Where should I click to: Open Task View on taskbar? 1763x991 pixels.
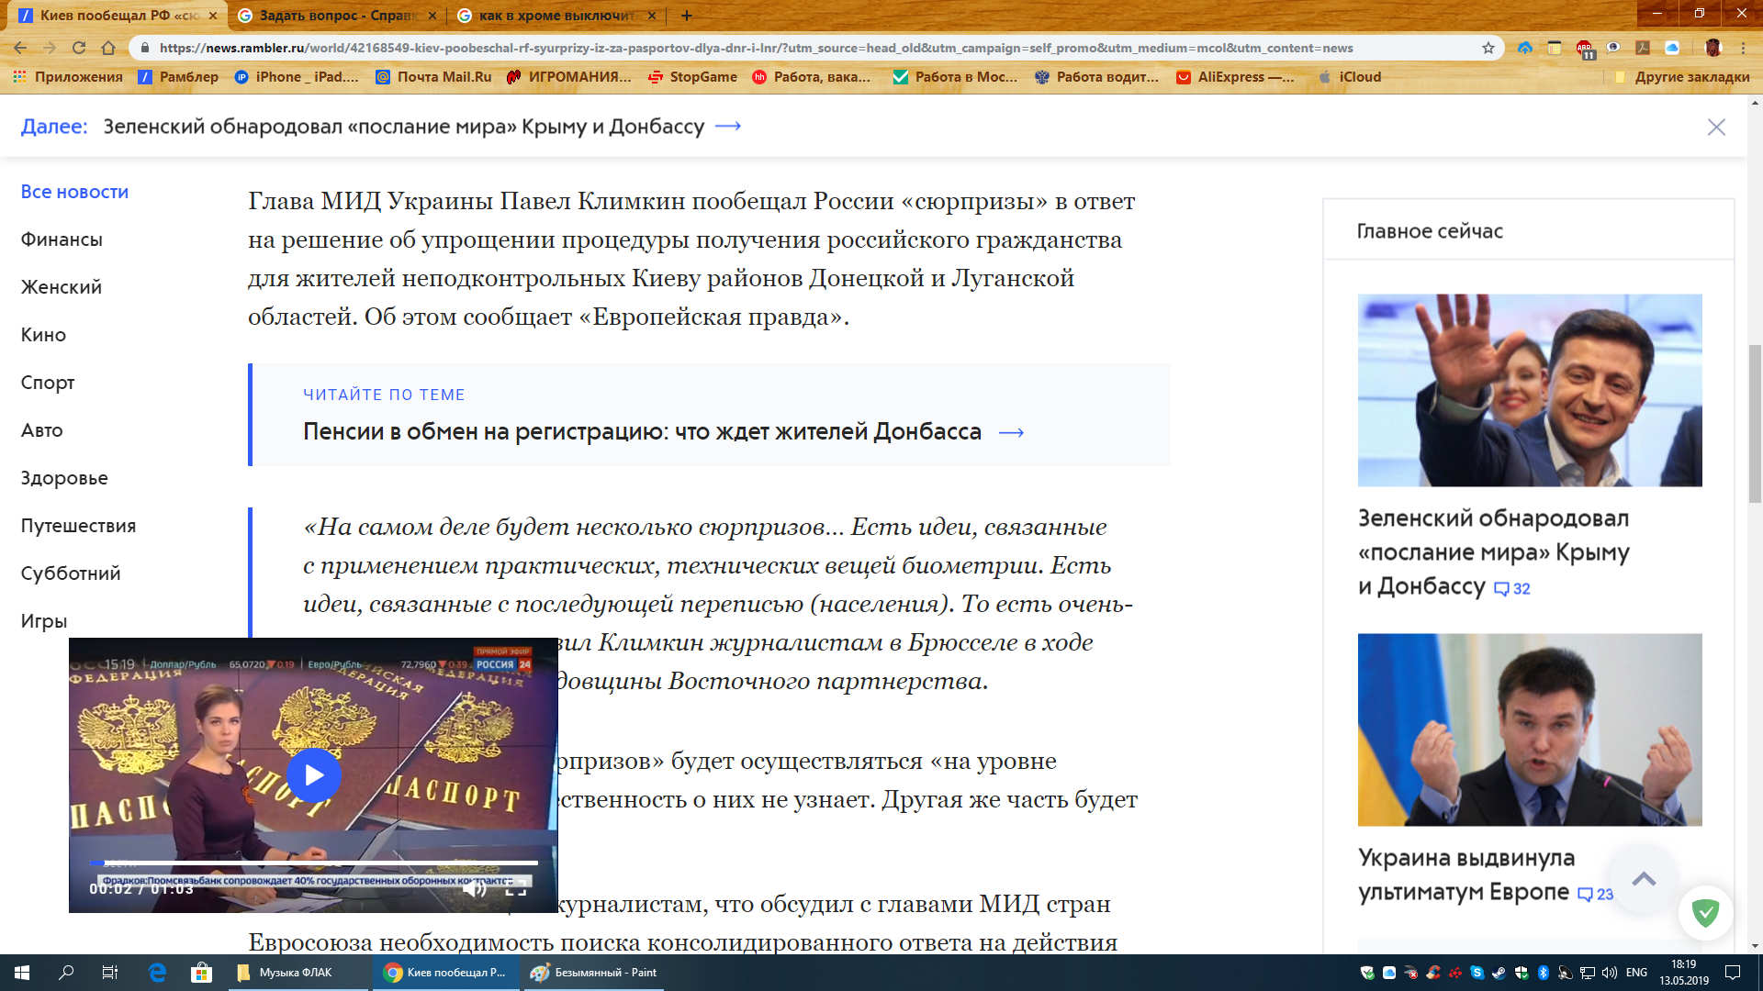[x=110, y=973]
